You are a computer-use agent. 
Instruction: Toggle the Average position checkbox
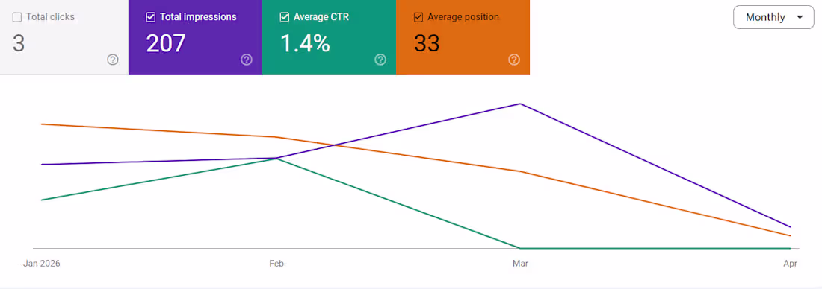point(418,17)
